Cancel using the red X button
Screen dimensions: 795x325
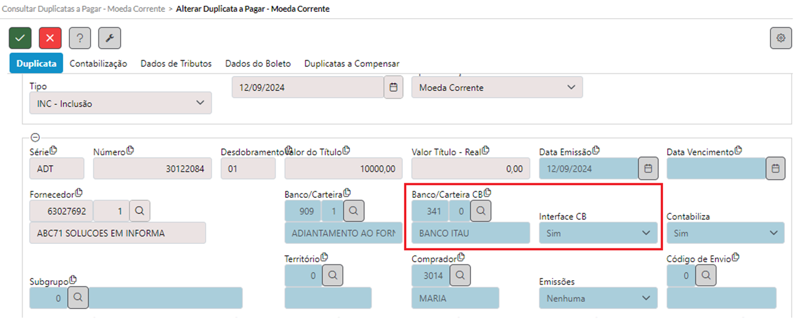(50, 38)
